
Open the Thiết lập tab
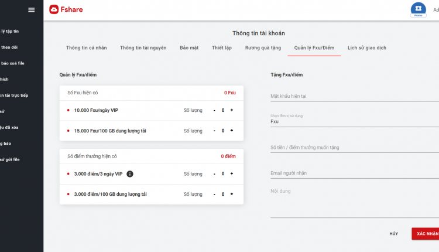coord(222,47)
